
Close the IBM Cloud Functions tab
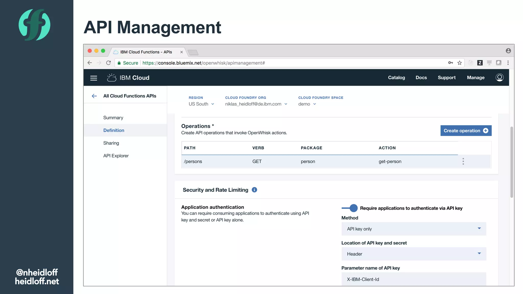click(182, 52)
